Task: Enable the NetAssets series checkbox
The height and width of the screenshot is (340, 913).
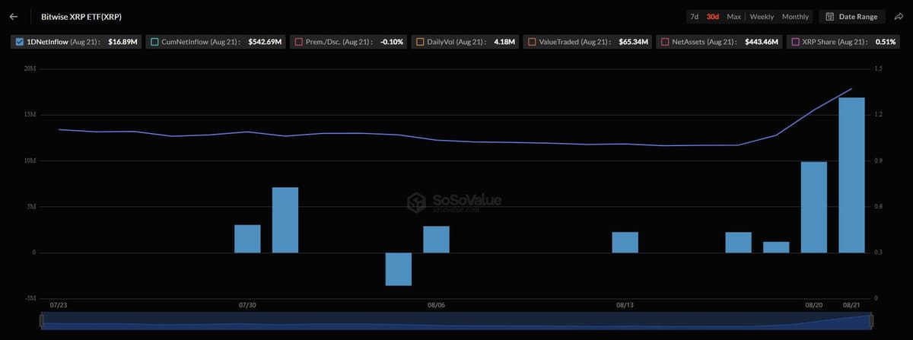Action: click(666, 42)
